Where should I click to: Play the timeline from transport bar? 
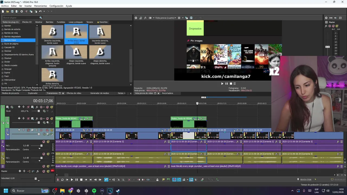72,180
